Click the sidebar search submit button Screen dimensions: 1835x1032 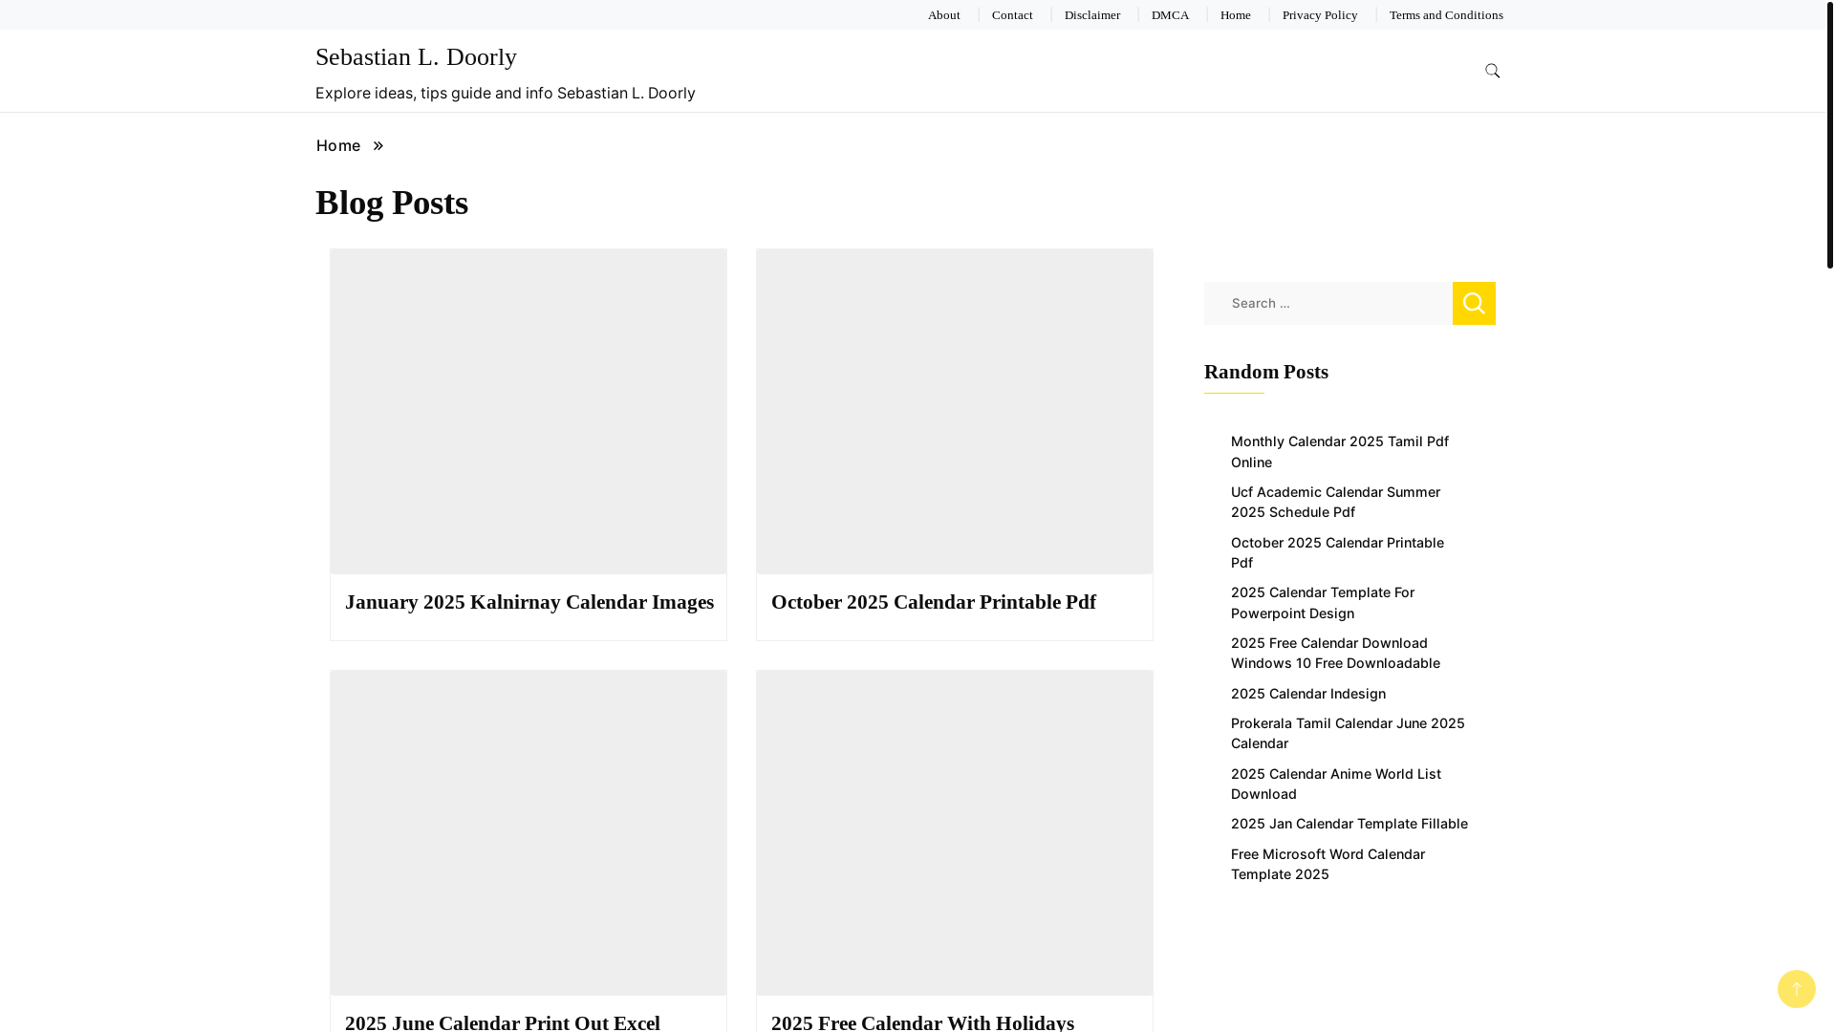[1474, 303]
